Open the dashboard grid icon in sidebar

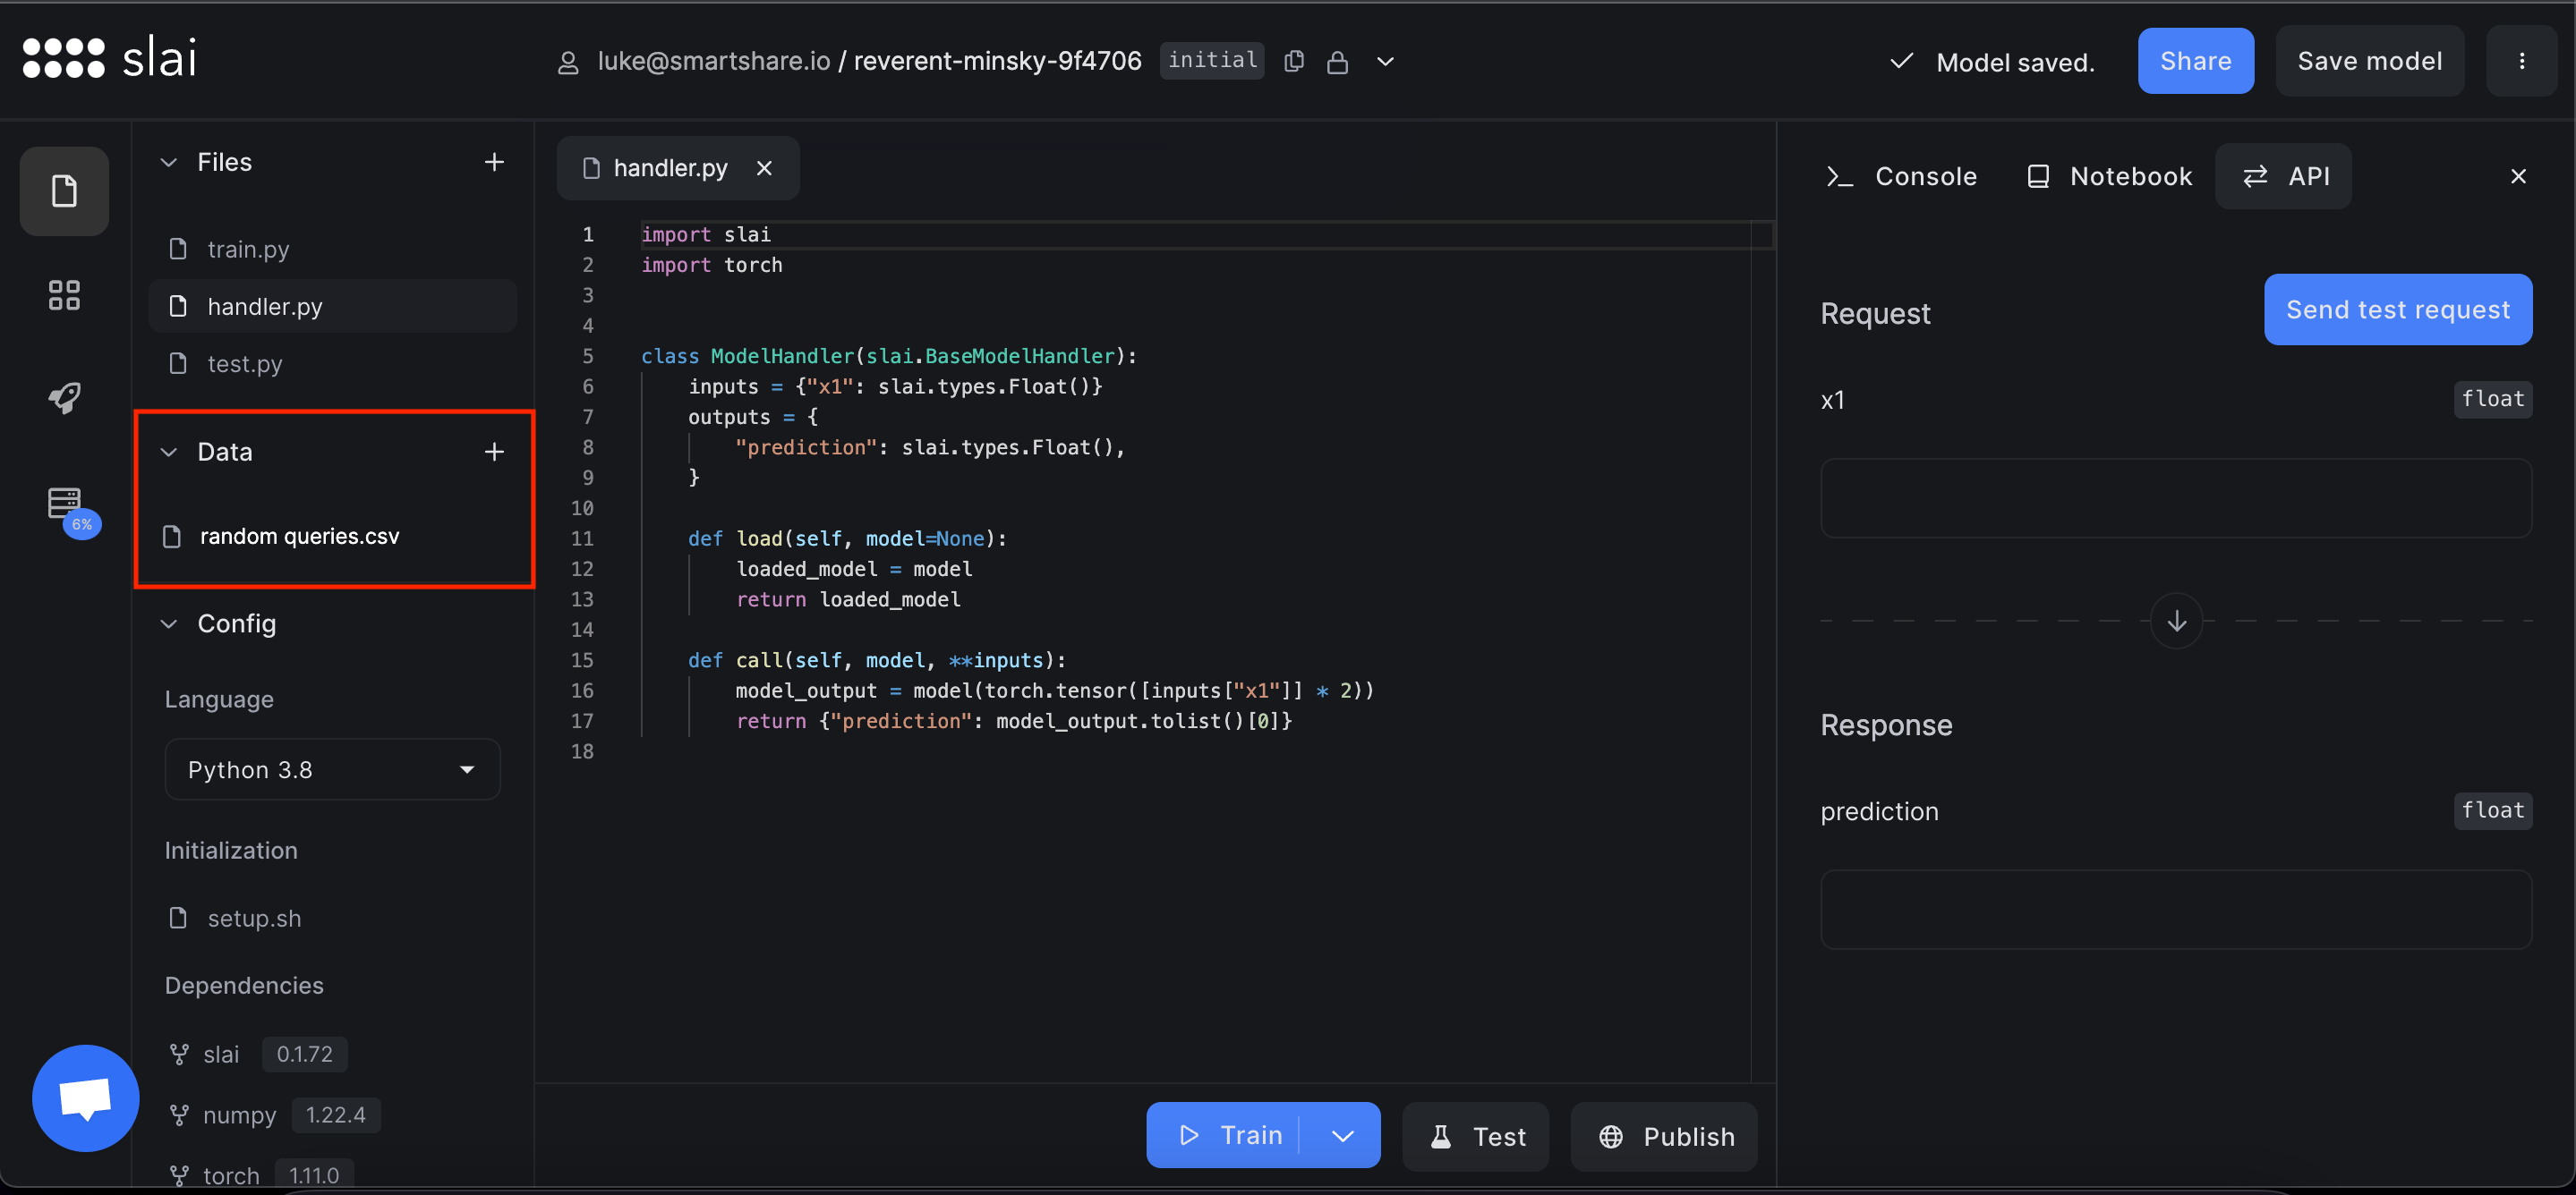tap(64, 295)
